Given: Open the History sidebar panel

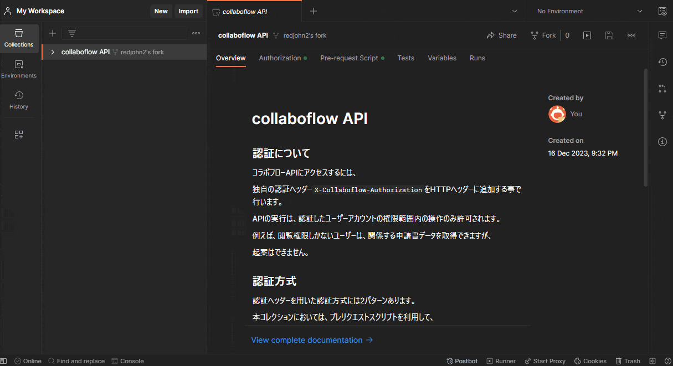Looking at the screenshot, I should pyautogui.click(x=19, y=100).
